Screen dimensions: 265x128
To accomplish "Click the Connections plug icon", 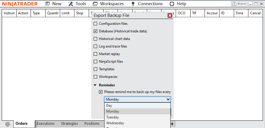I will (x=133, y=4).
